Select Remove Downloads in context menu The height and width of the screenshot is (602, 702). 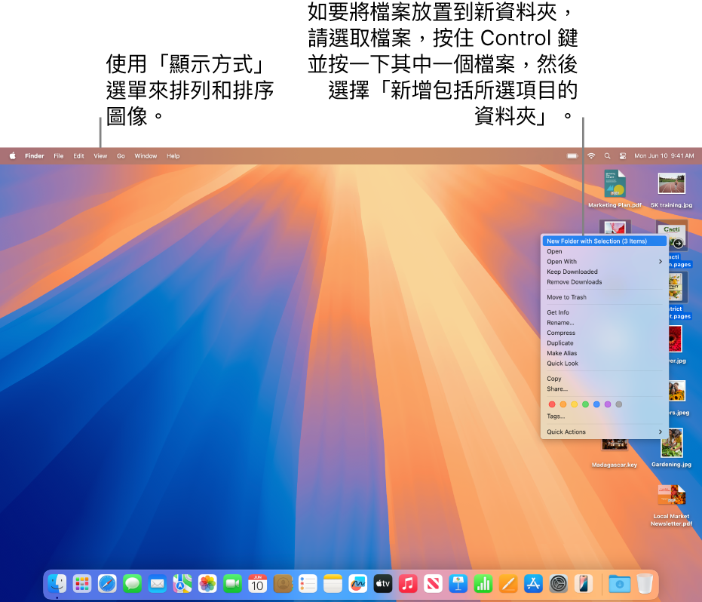pyautogui.click(x=605, y=282)
